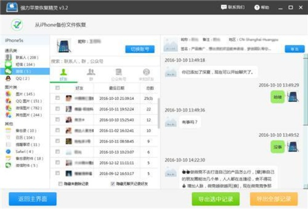
Task: Open QQ 图片 (151) category
Action: (x=24, y=101)
